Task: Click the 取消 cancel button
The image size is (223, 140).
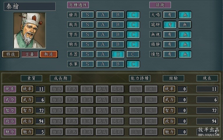Action: [49, 54]
